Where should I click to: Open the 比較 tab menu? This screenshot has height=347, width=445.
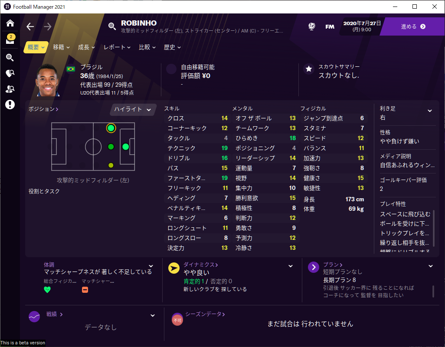[147, 47]
